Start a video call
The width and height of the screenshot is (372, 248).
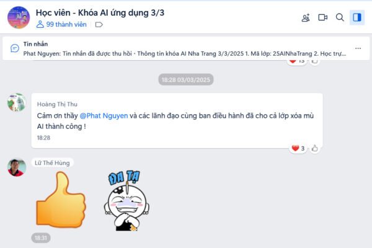(322, 17)
